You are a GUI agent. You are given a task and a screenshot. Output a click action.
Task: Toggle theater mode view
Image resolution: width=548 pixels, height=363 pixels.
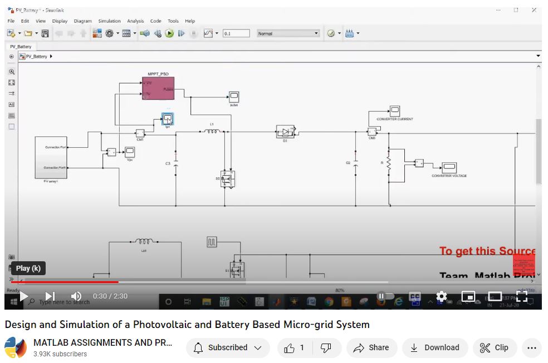click(495, 296)
